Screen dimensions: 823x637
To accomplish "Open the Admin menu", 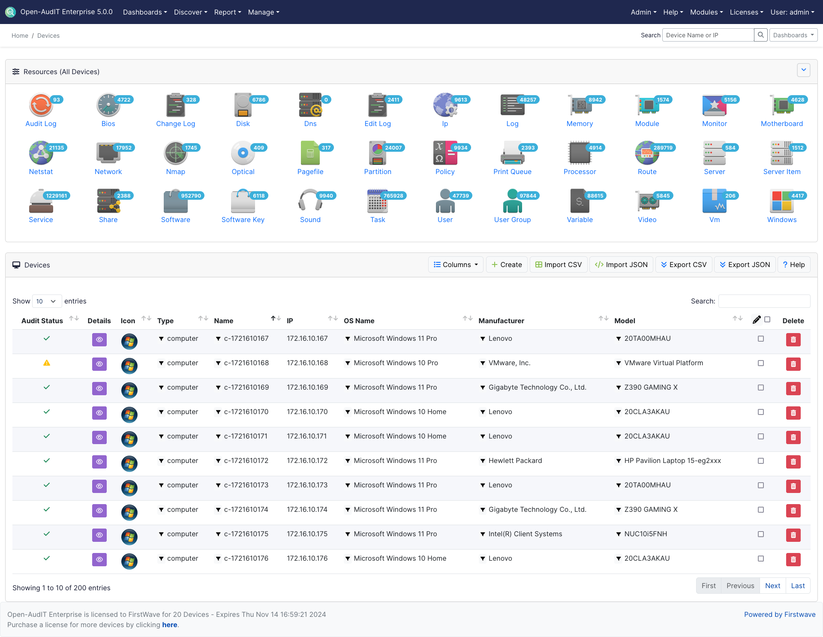I will [x=643, y=12].
